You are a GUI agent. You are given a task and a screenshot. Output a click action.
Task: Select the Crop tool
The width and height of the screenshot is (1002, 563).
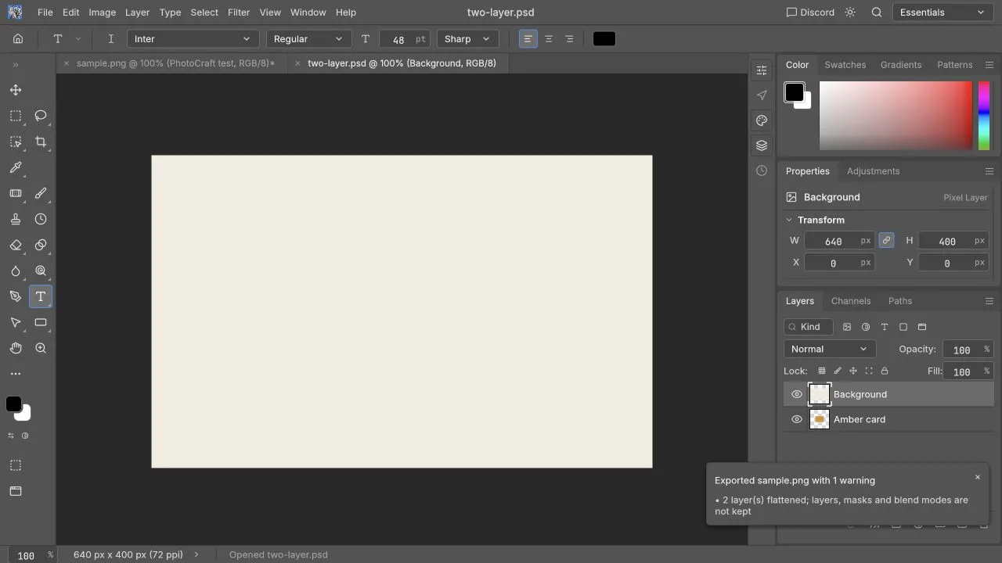point(41,142)
